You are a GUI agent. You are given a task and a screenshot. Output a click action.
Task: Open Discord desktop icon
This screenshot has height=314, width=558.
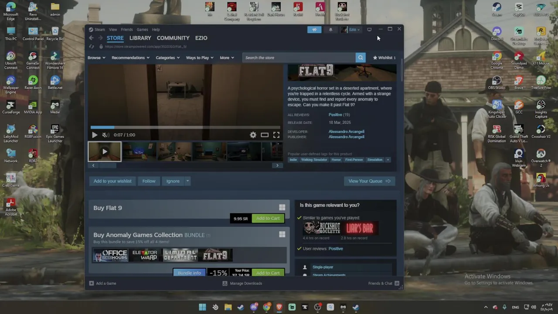pos(497,33)
